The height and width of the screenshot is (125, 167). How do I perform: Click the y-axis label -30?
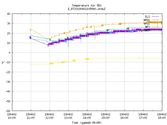tap(8, 82)
